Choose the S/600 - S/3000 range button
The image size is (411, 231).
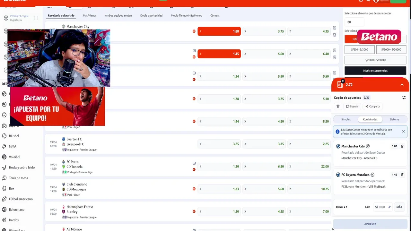(x=359, y=50)
